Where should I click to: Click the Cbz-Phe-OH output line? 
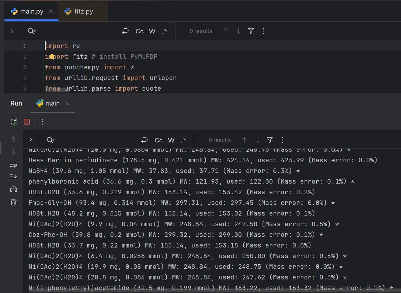(176, 235)
